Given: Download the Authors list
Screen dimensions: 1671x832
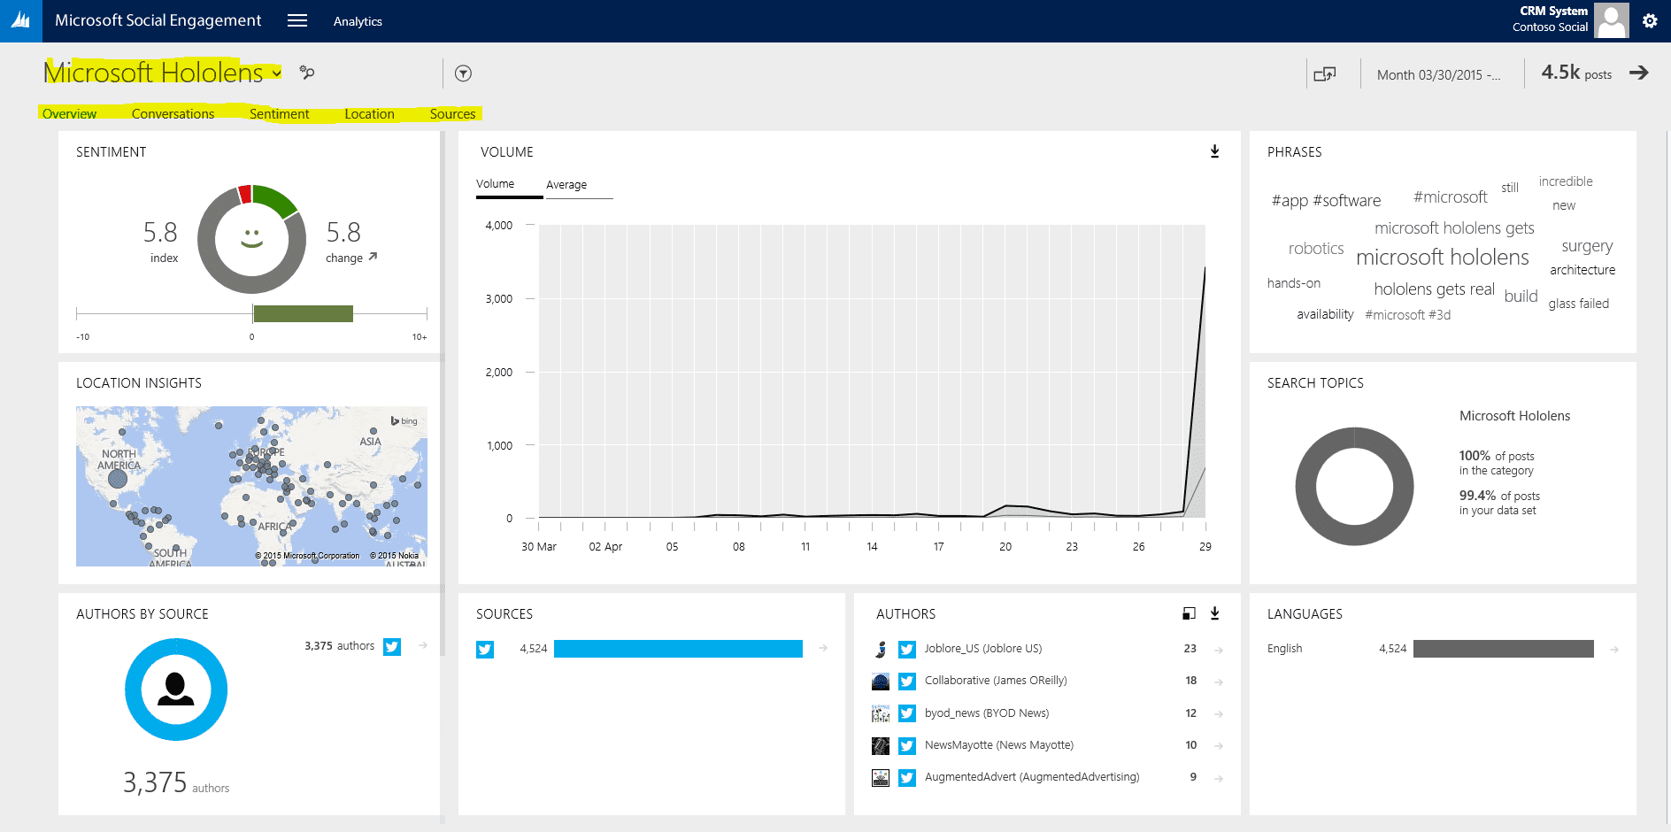Looking at the screenshot, I should (x=1214, y=613).
